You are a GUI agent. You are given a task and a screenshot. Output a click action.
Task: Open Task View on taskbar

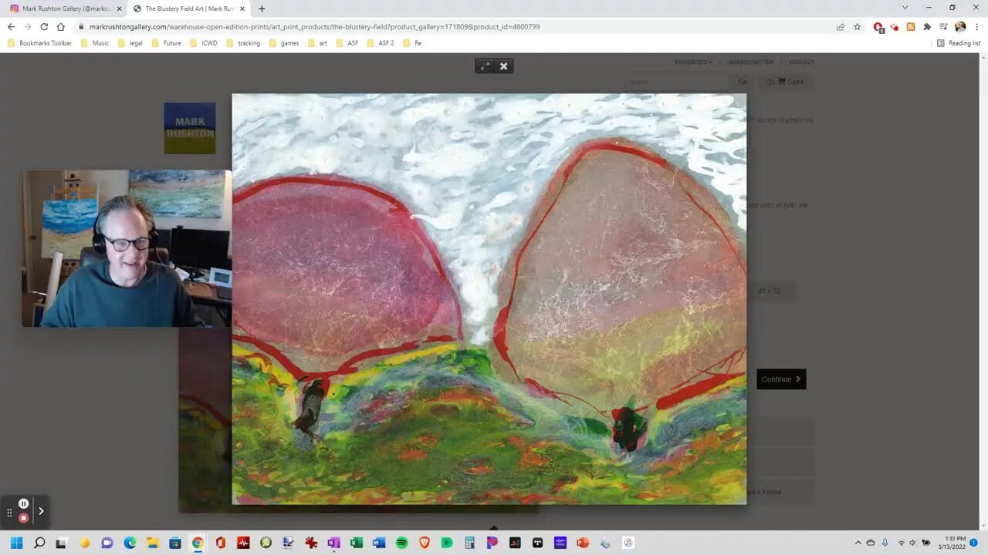(x=62, y=543)
